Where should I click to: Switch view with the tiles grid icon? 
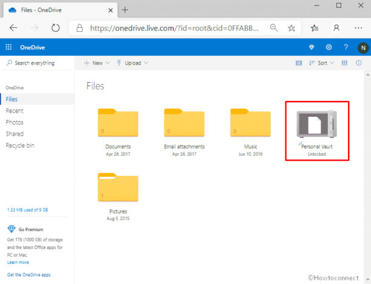344,63
